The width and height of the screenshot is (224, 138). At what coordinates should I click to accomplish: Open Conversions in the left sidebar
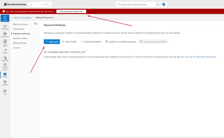point(5,35)
